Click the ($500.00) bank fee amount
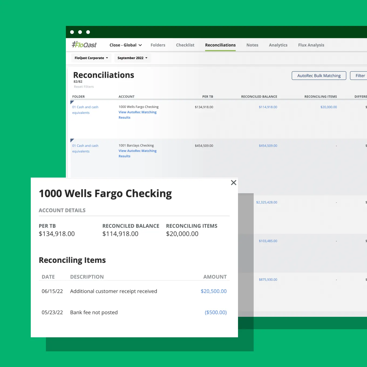Viewport: 367px width, 367px height. tap(216, 312)
